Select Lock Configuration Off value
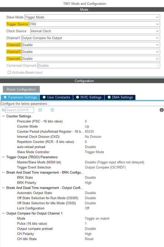 pos(87,208)
